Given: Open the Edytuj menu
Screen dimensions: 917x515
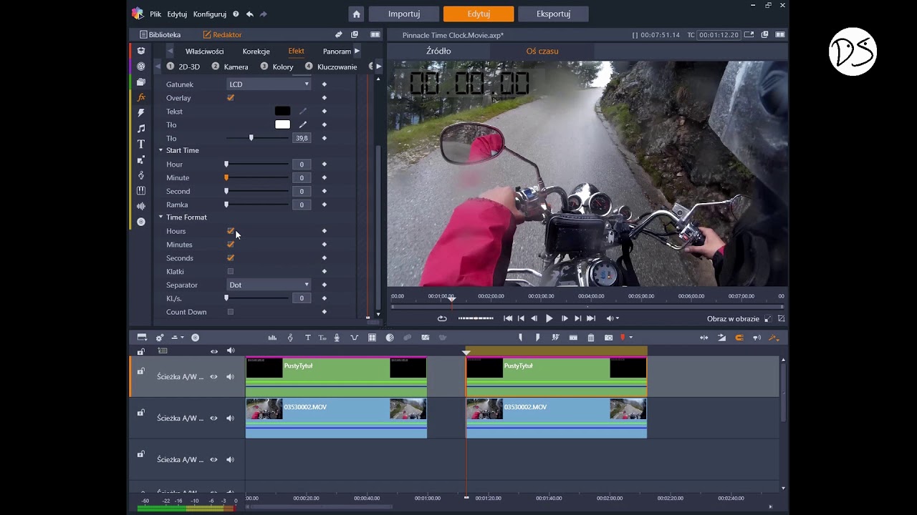Looking at the screenshot, I should [177, 14].
